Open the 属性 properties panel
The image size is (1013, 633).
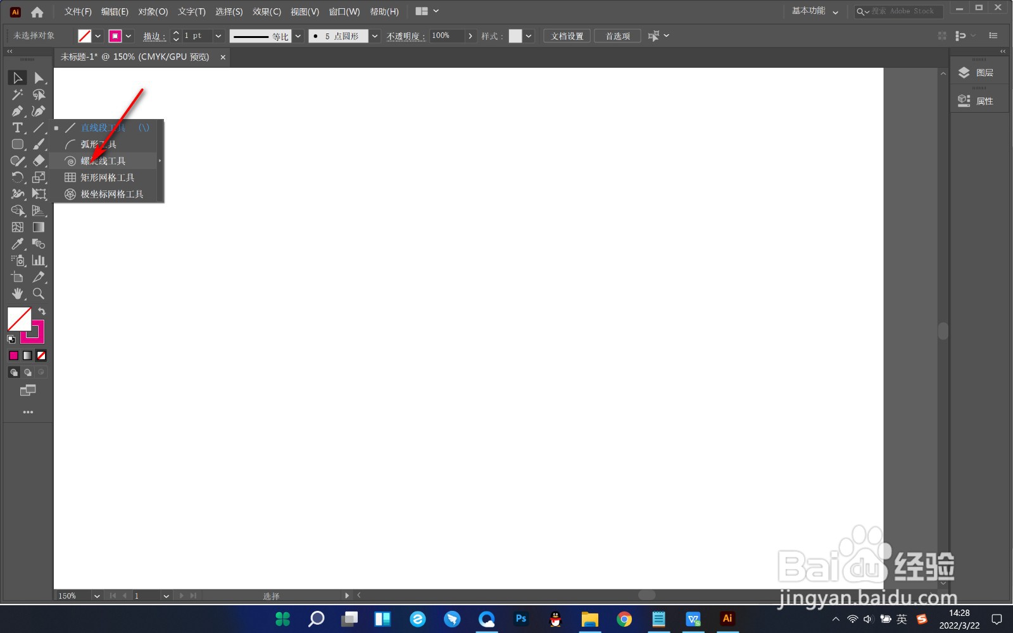coord(979,101)
